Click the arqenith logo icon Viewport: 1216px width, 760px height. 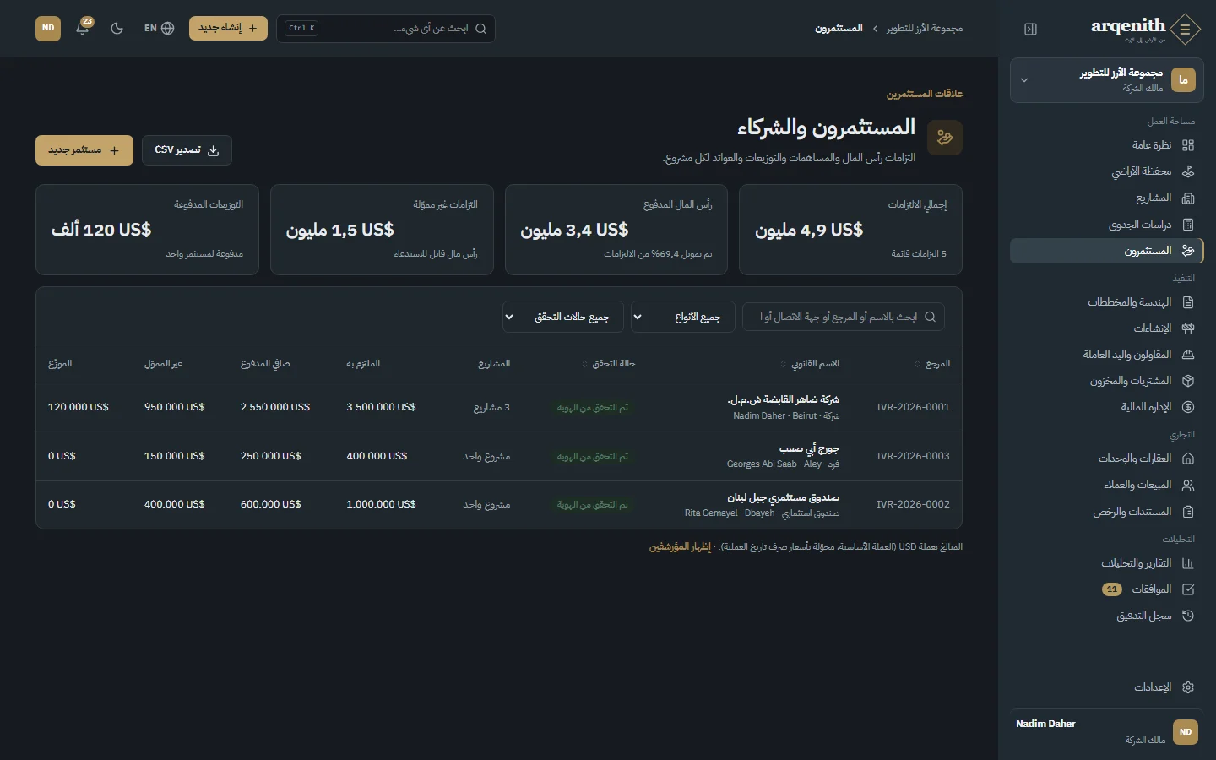point(1186,29)
